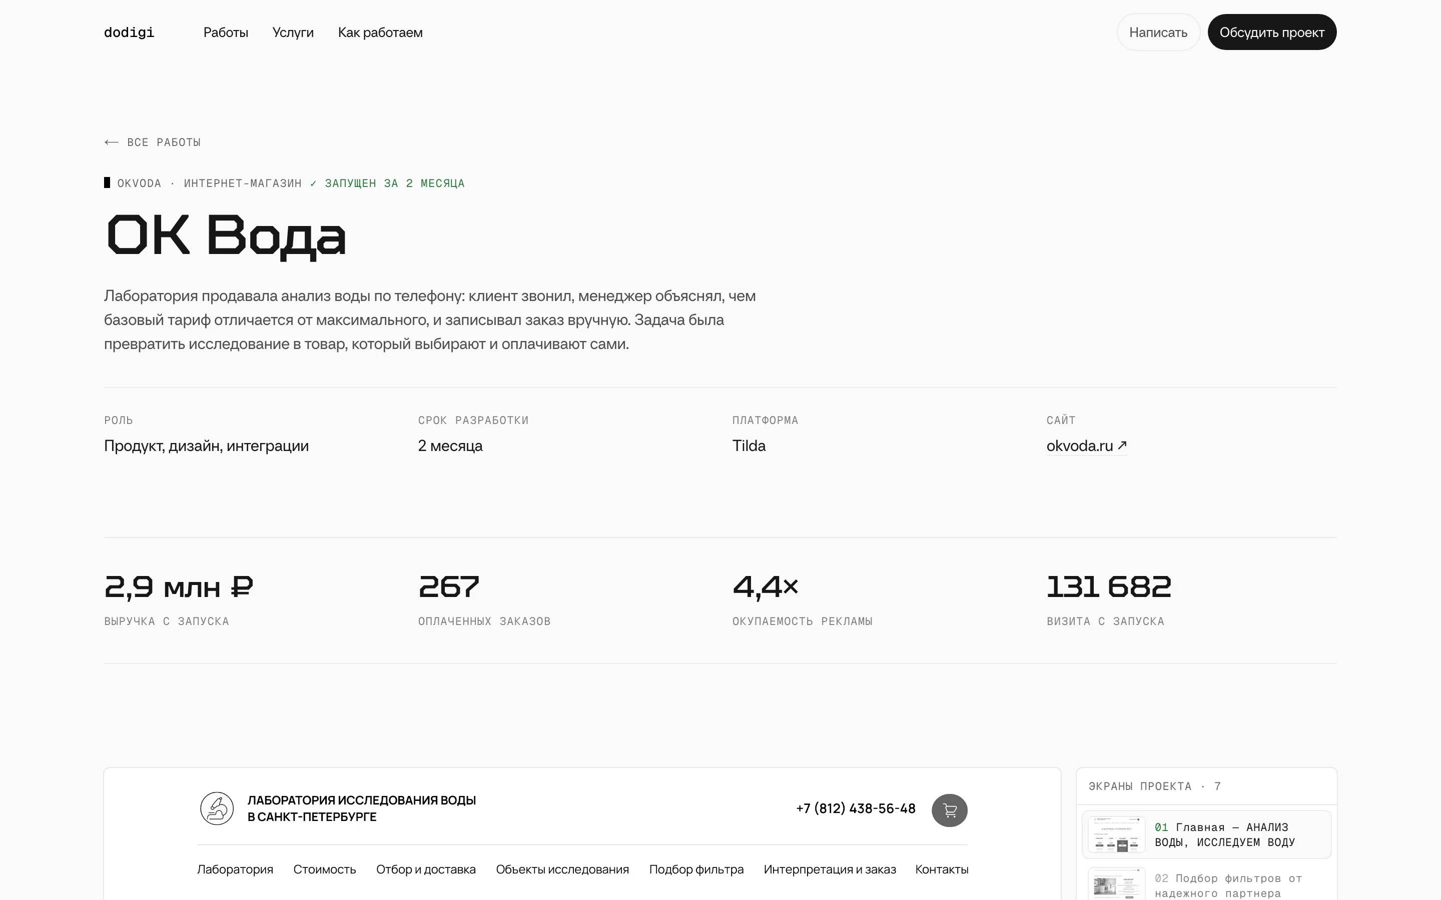Click the Оплаченных заказов label
Screen dimensions: 1441x900
click(x=484, y=621)
